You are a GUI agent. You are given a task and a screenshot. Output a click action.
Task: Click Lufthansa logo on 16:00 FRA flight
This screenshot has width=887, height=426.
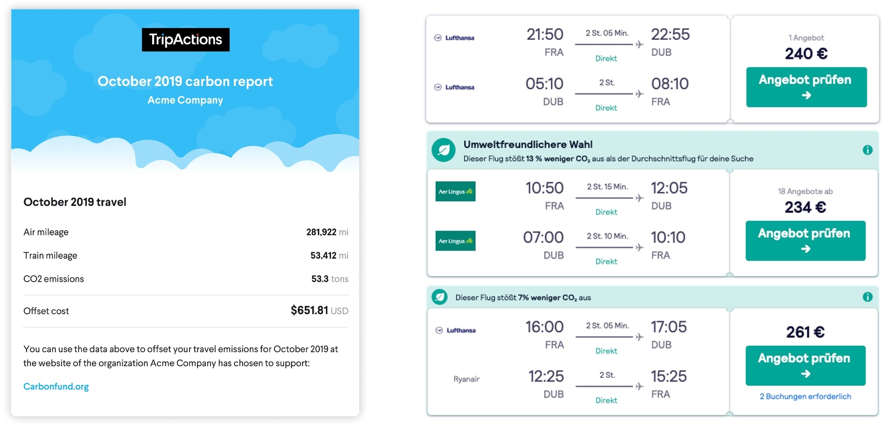pos(455,330)
